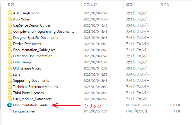The image size is (192, 125).
Task: Click the Edge icon of Documentation_Guide
Action: [x=10, y=105]
